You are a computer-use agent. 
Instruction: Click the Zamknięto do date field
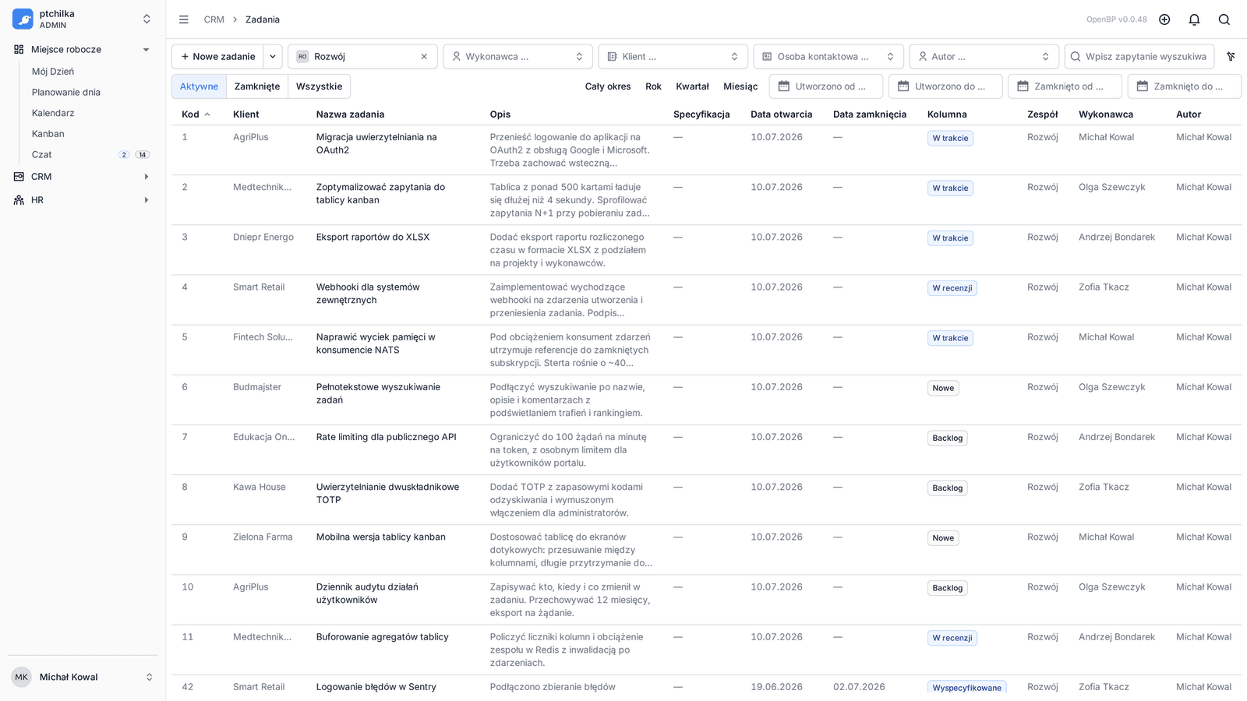[1184, 86]
